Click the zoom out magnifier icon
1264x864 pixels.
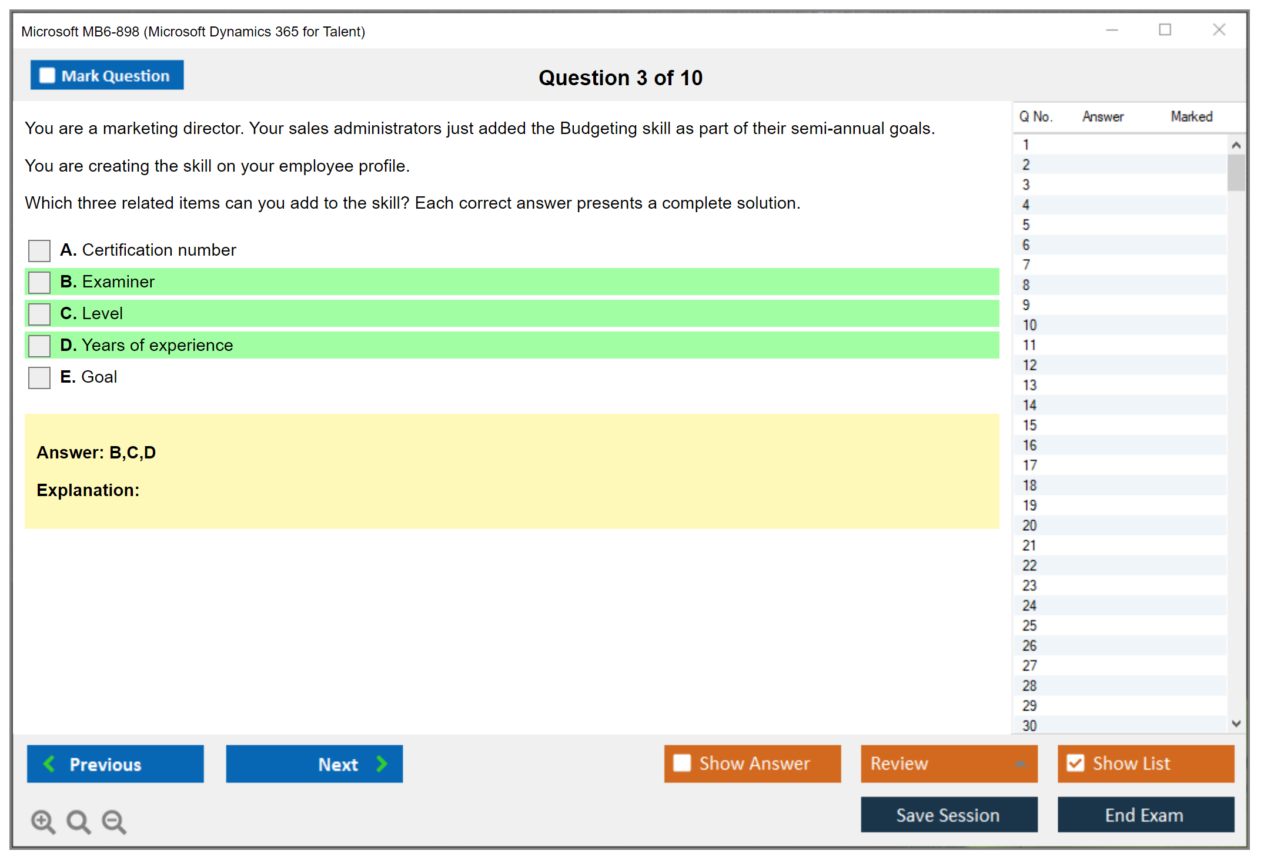pos(114,821)
